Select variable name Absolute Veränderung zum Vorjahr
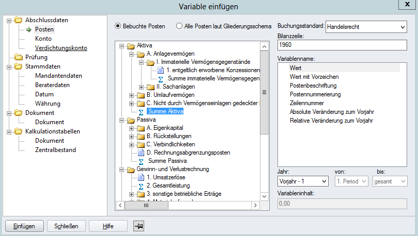Viewport: 418px width, 236px height. (332, 112)
